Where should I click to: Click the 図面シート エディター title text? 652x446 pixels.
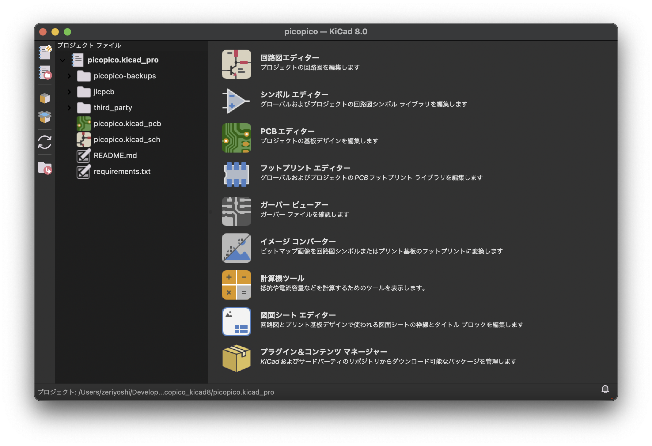tap(298, 315)
